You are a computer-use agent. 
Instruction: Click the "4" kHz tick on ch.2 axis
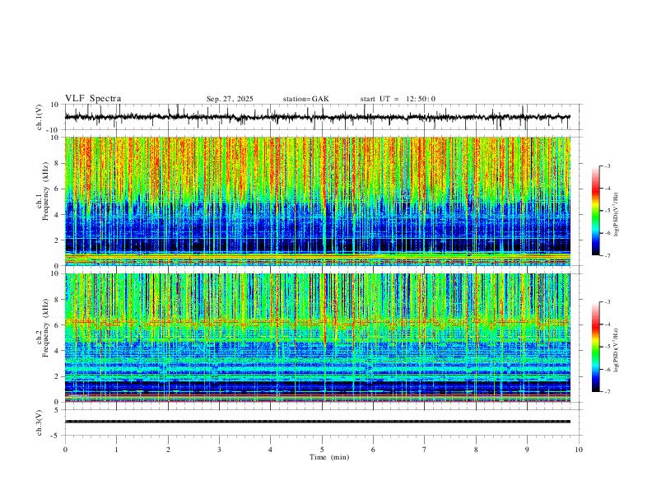57,351
